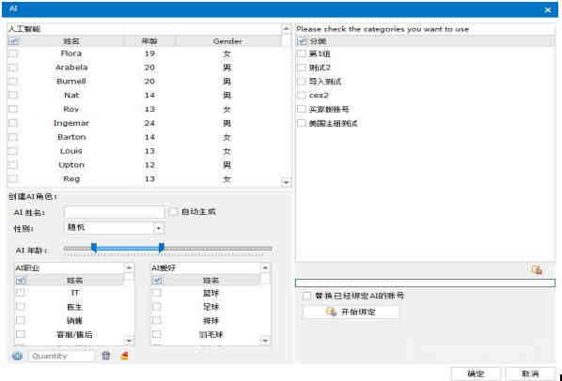Click the red-orange icon next to trash bin
Screen dimensions: 562x381
[x=124, y=356]
